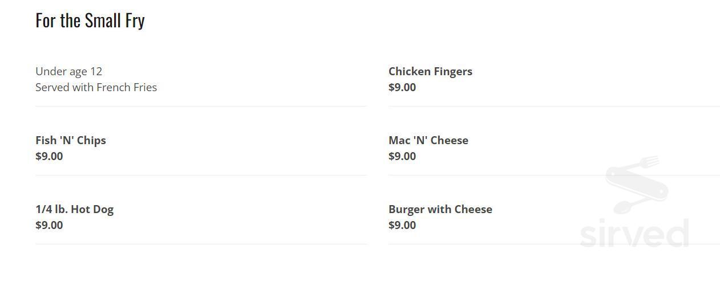Click the sirved watermark text
720x286 pixels.
[634, 234]
